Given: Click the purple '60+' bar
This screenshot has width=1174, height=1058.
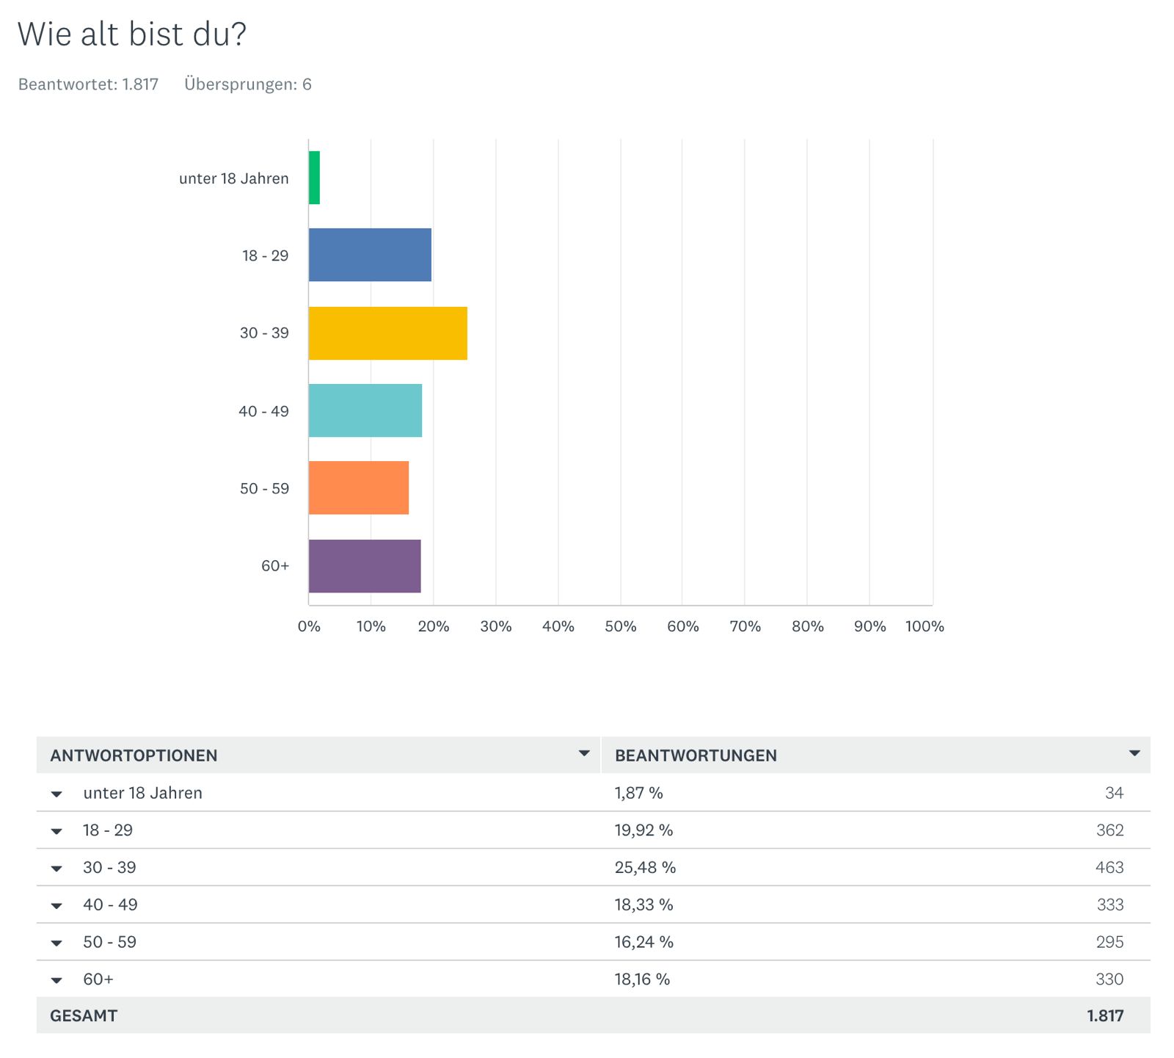Looking at the screenshot, I should click(365, 566).
